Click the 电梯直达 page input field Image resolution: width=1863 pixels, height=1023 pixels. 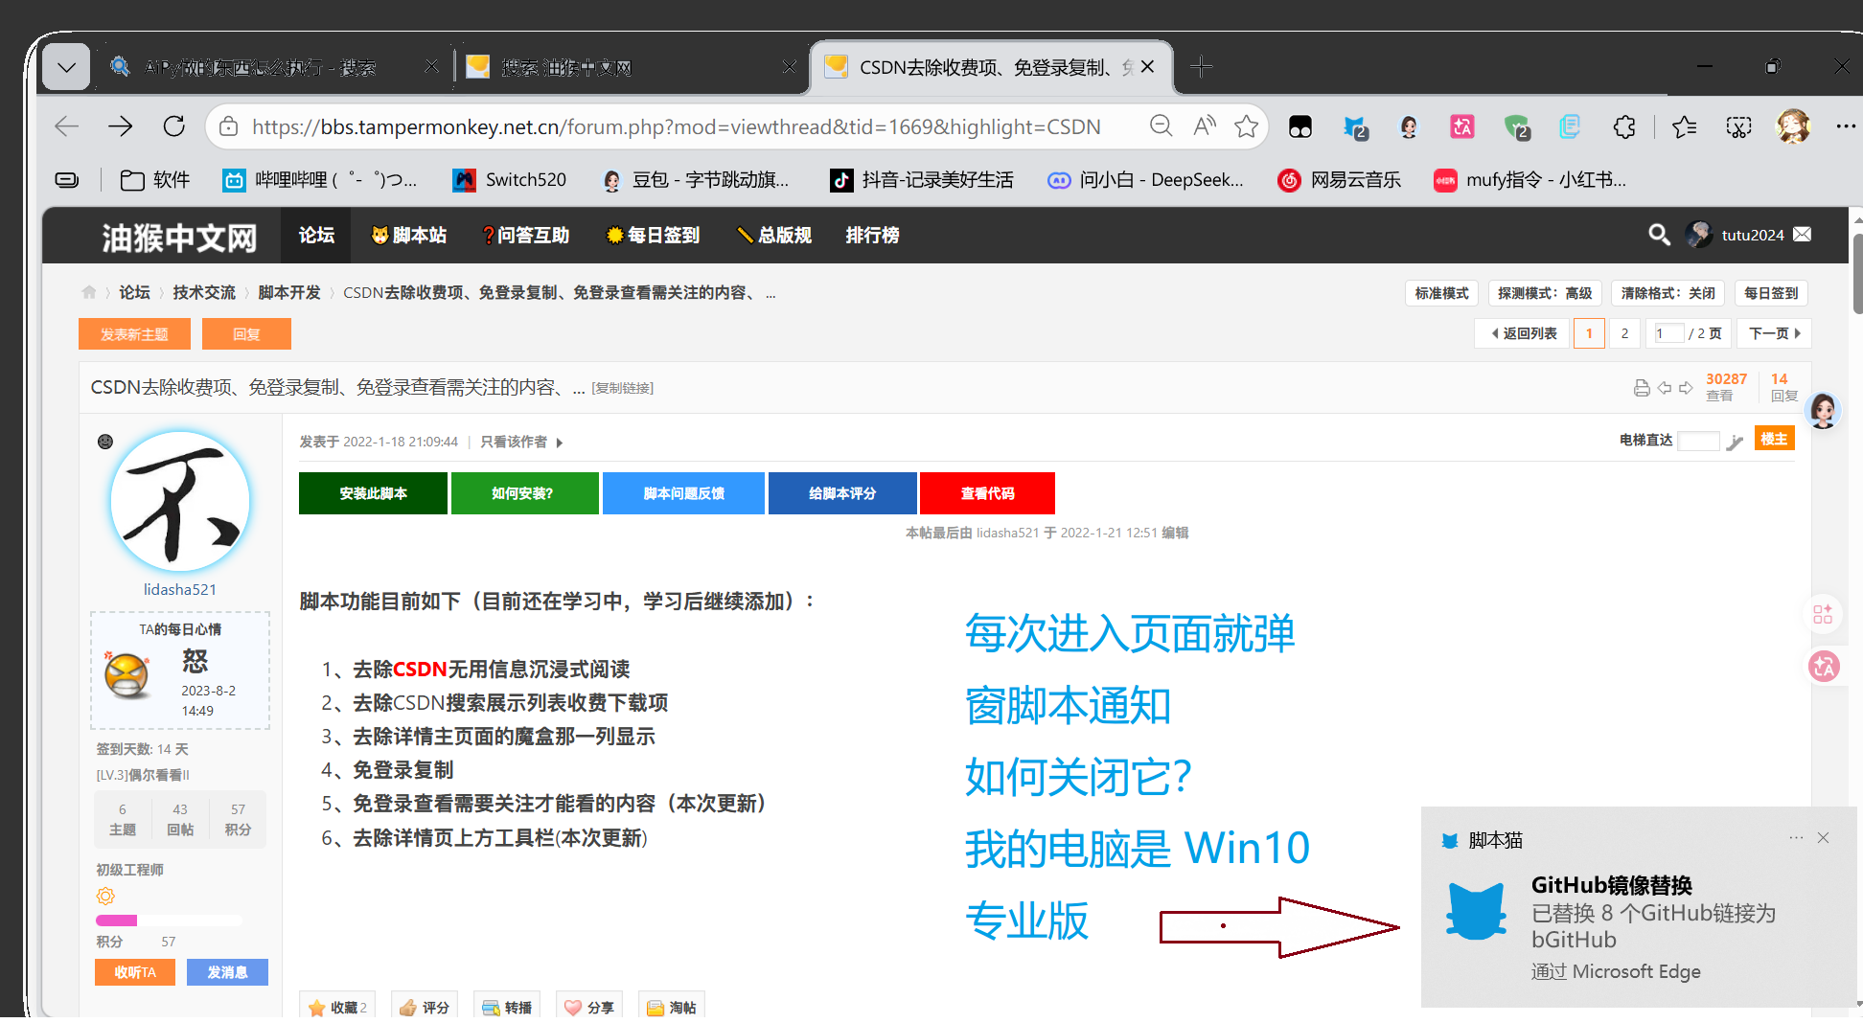(x=1698, y=441)
